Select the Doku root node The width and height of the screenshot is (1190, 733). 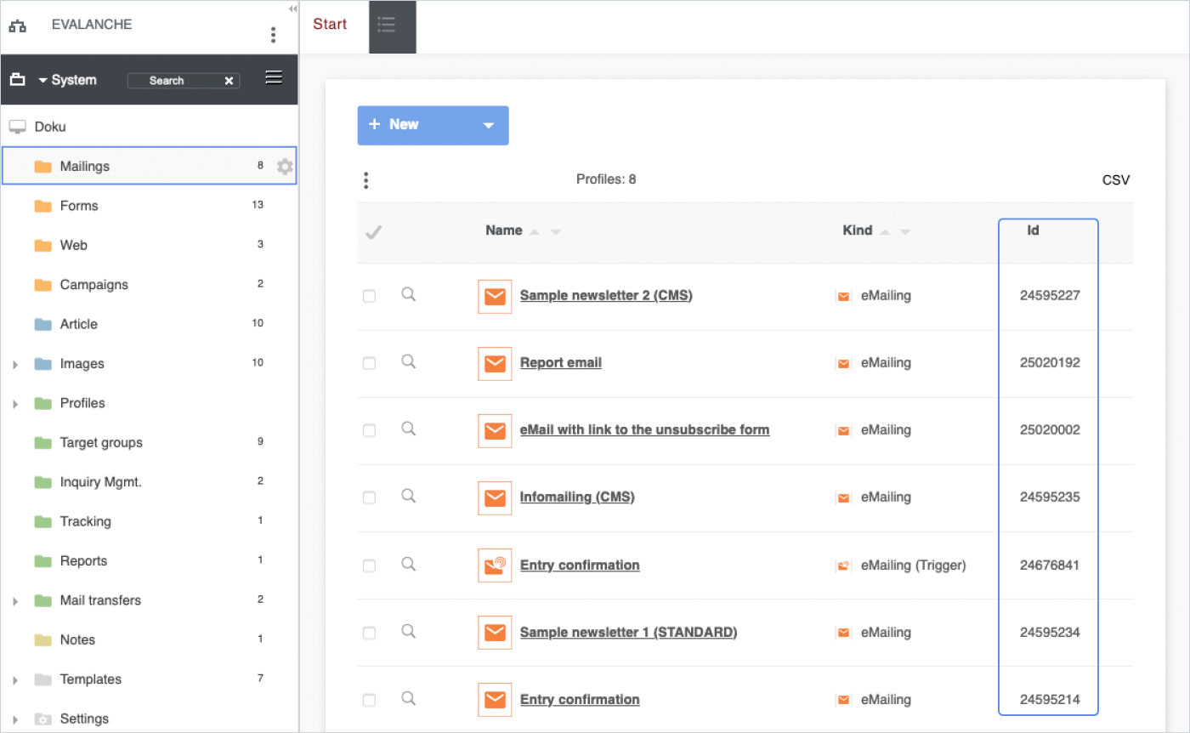coord(50,127)
